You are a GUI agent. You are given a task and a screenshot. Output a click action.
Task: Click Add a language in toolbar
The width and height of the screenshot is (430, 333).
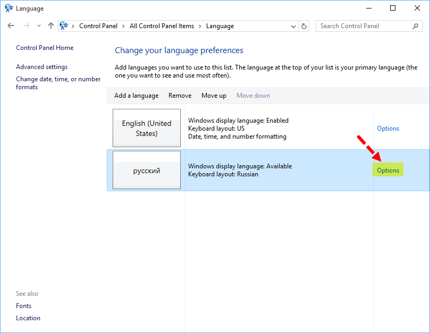[x=136, y=96]
